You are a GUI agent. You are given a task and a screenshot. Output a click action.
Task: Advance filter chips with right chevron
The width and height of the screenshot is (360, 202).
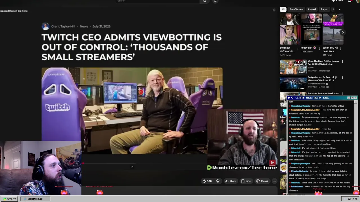click(339, 10)
